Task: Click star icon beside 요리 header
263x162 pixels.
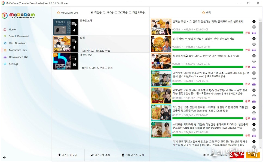Action: tap(203, 13)
